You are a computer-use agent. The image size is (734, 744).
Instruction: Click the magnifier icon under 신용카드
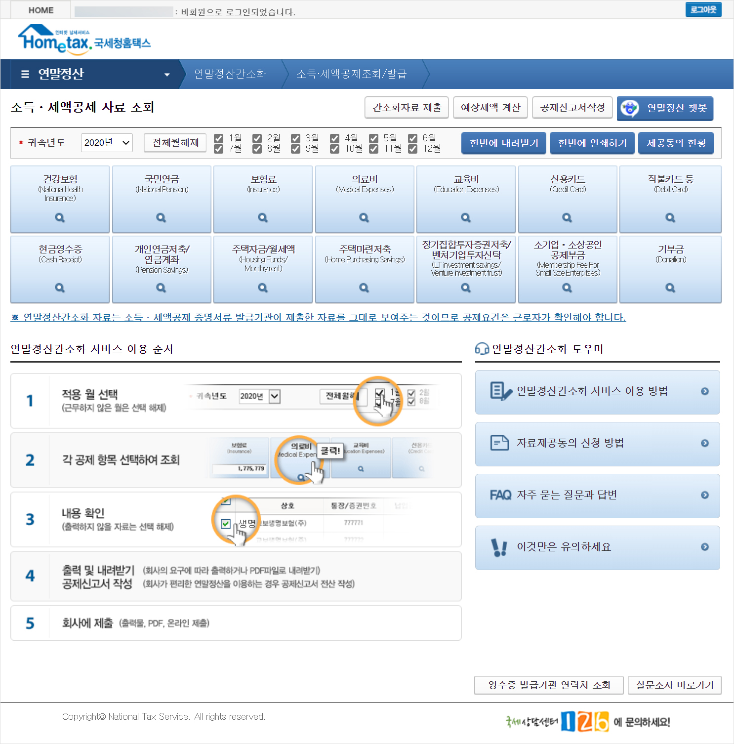point(567,217)
